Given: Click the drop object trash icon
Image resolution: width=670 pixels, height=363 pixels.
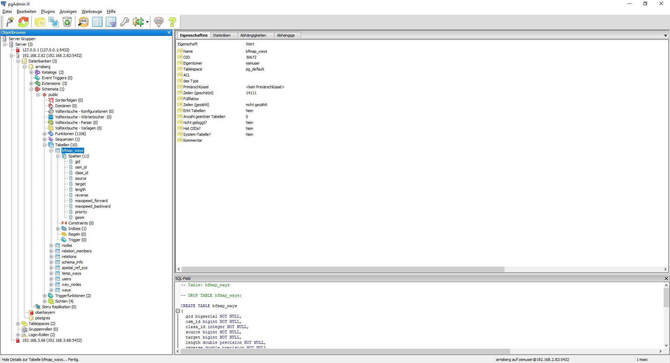Looking at the screenshot, I should pyautogui.click(x=67, y=22).
